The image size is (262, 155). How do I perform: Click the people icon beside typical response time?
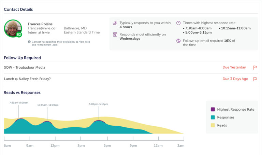coord(115,23)
